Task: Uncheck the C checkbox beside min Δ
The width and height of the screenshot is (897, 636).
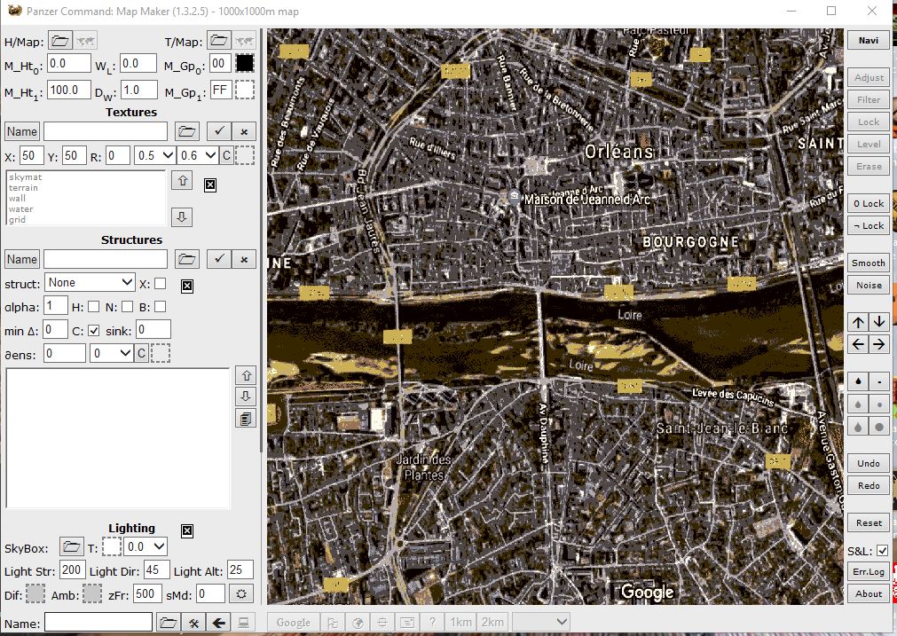Action: 93,331
